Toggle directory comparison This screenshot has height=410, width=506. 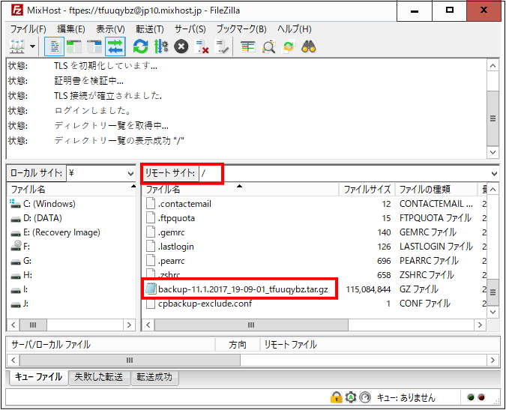coord(268,46)
